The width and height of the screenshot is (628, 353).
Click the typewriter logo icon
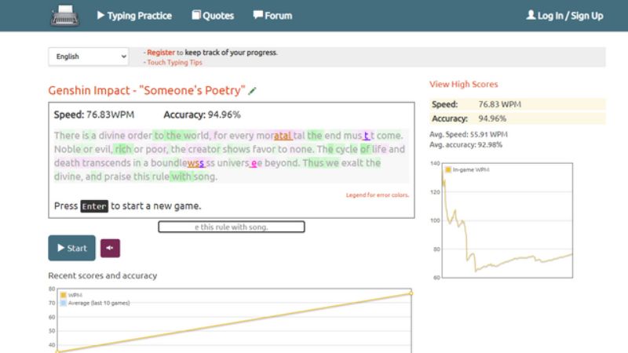(x=64, y=15)
